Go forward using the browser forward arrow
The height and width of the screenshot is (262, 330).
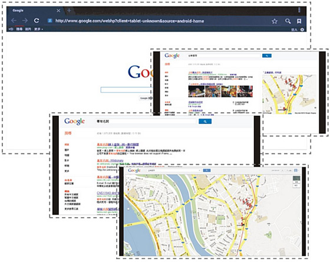click(25, 21)
